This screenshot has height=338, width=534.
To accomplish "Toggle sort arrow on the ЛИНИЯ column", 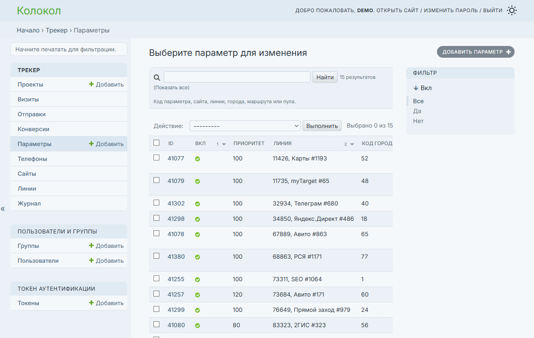I will click(352, 144).
